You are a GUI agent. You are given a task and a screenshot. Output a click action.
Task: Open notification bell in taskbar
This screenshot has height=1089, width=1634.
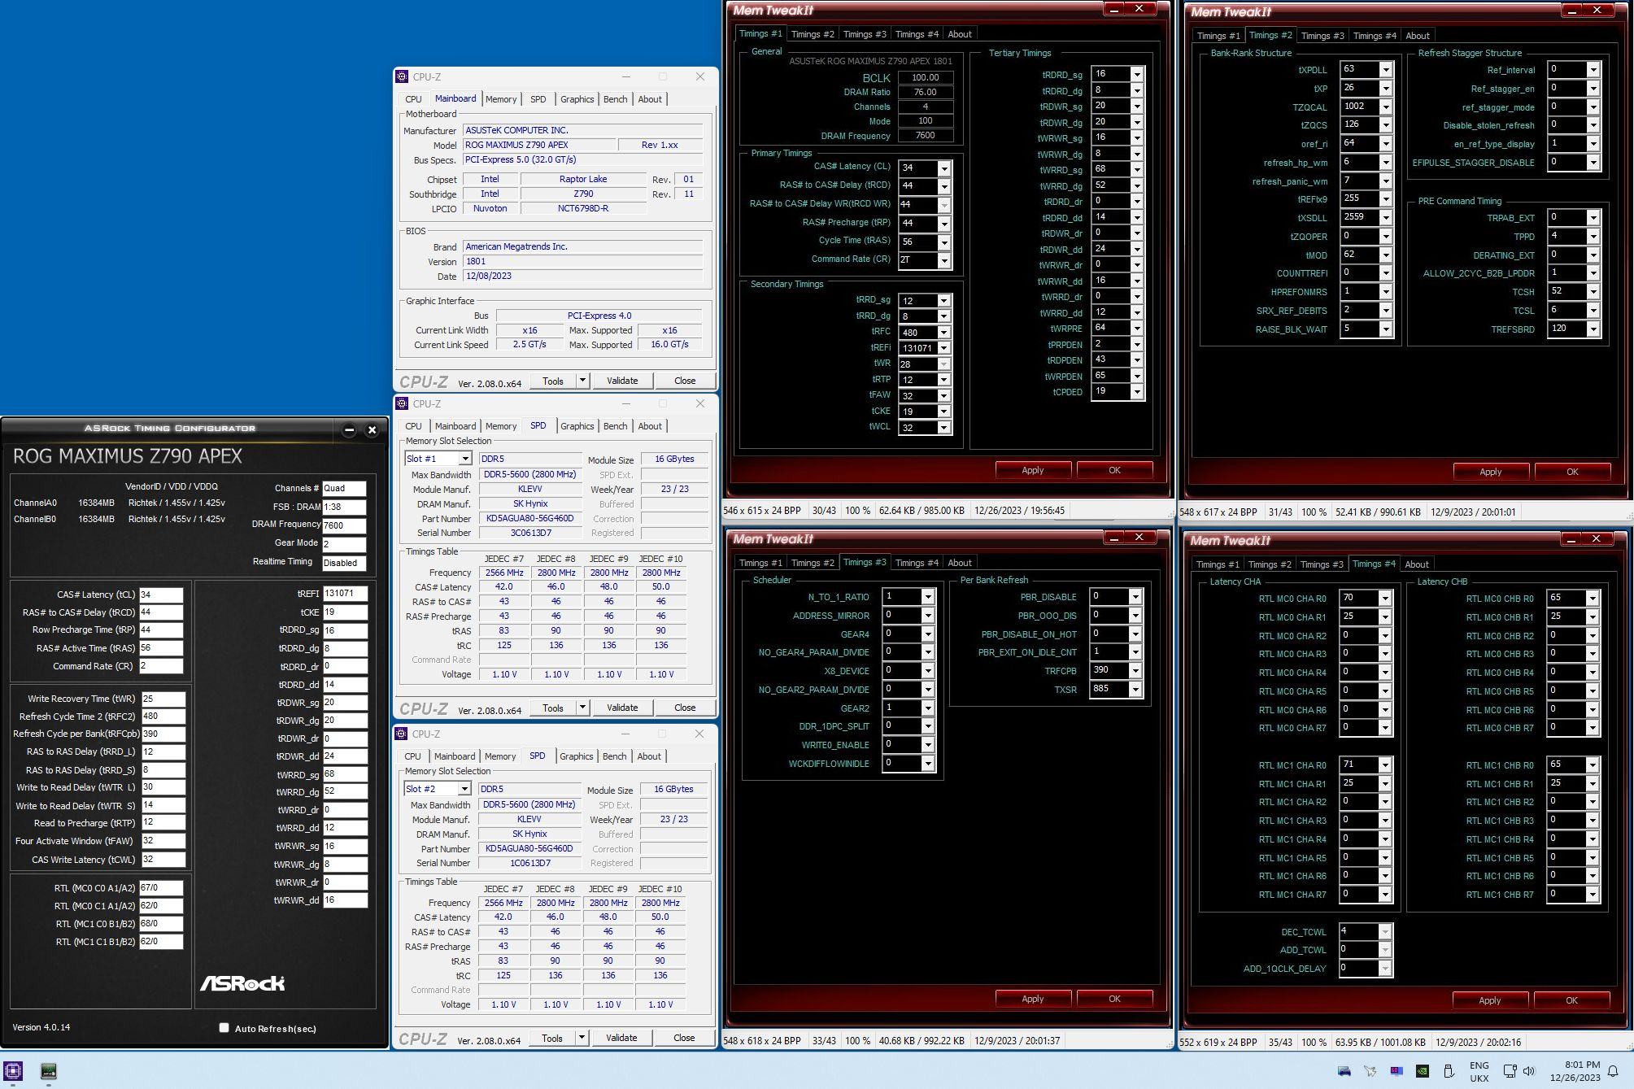coord(1614,1071)
